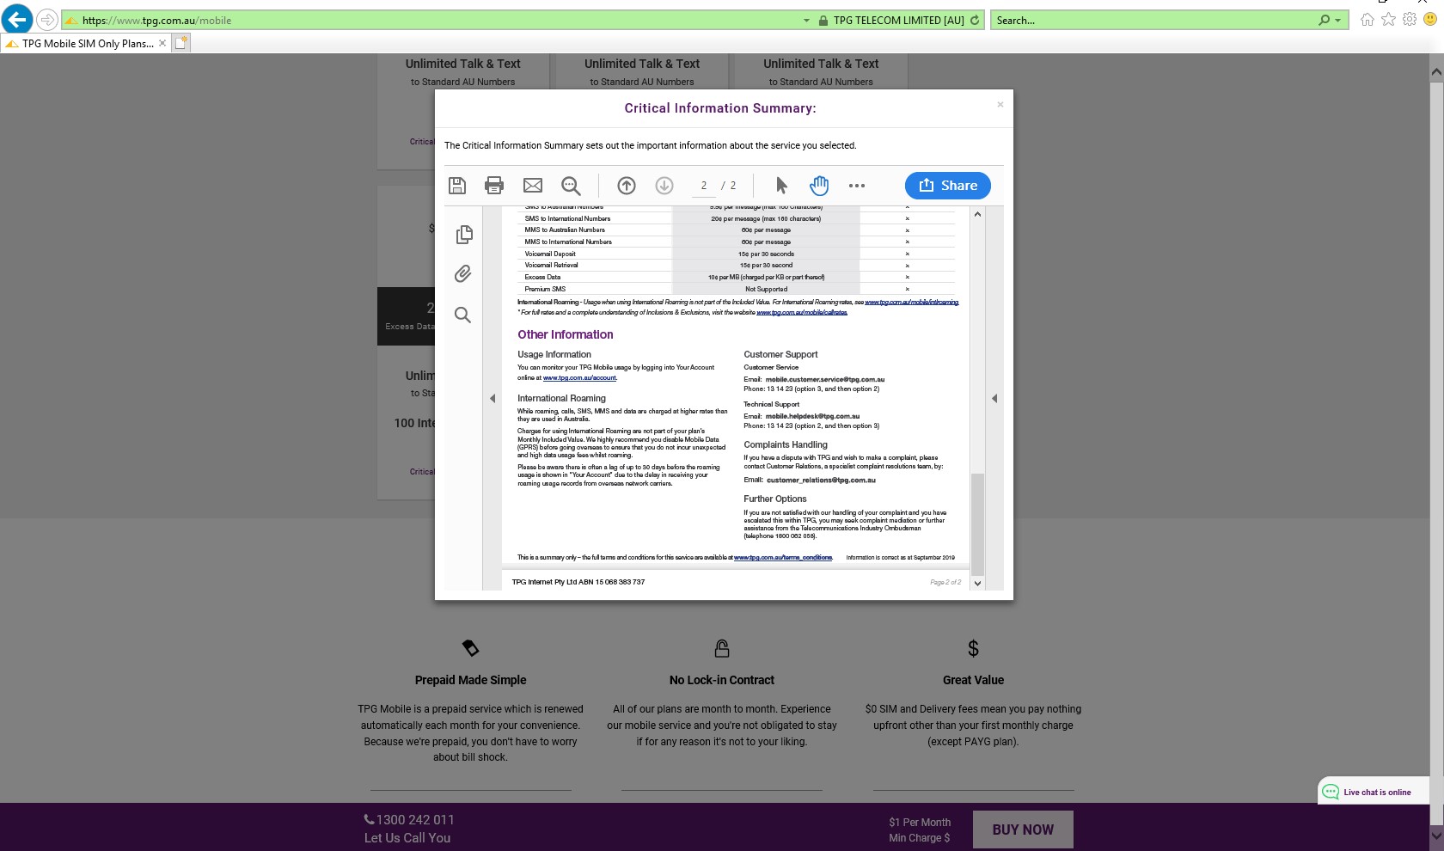Screen dimensions: 1444x851
Task: Open browser Tools gear menu
Action: pos(1410,20)
